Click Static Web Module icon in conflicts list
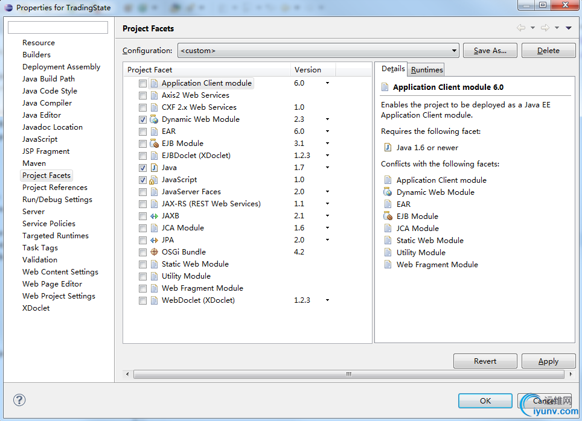The image size is (582, 421). point(388,241)
